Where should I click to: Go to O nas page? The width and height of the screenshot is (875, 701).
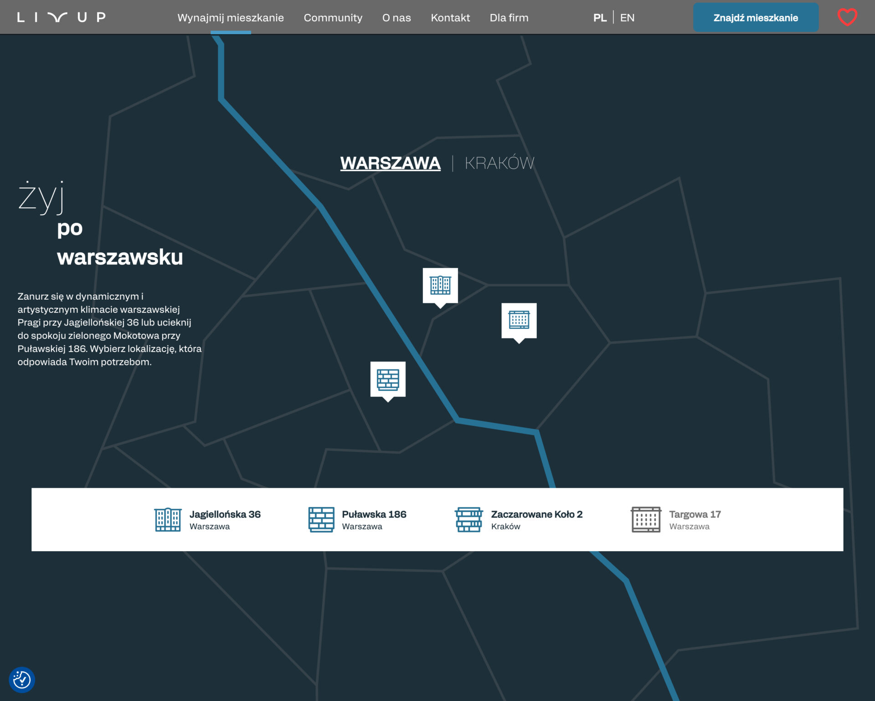pyautogui.click(x=396, y=18)
